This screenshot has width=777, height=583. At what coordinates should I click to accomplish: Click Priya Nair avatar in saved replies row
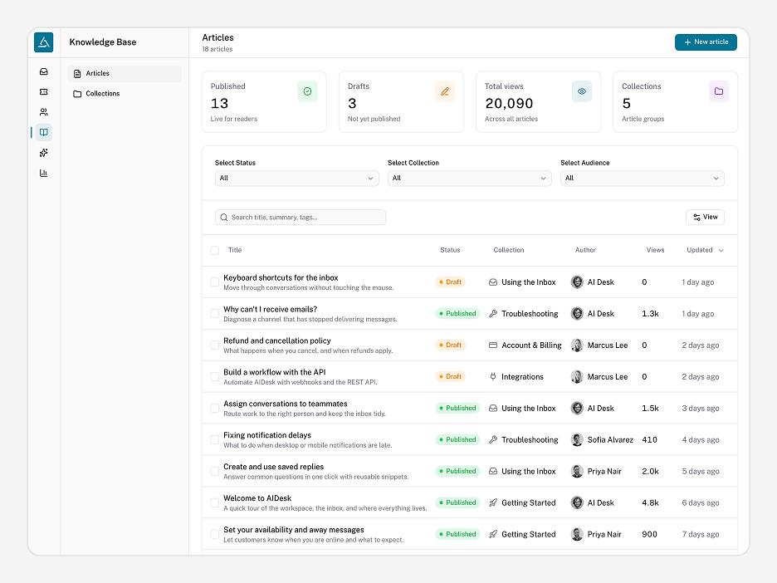[x=577, y=471]
